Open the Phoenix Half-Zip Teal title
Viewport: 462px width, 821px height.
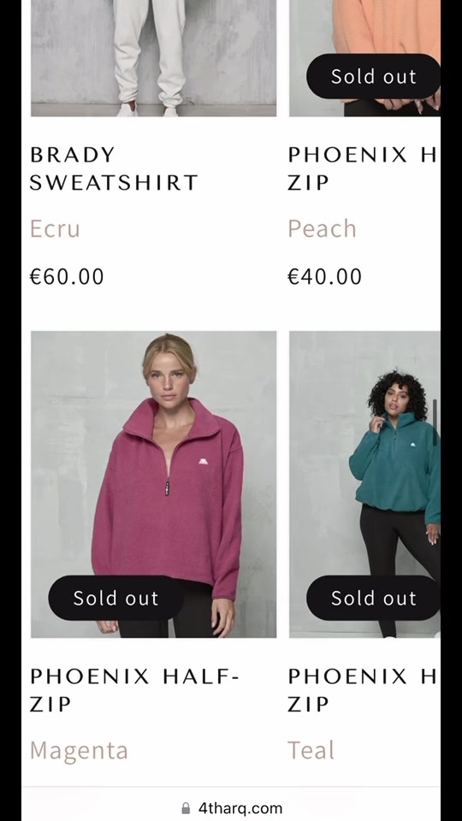click(x=364, y=690)
